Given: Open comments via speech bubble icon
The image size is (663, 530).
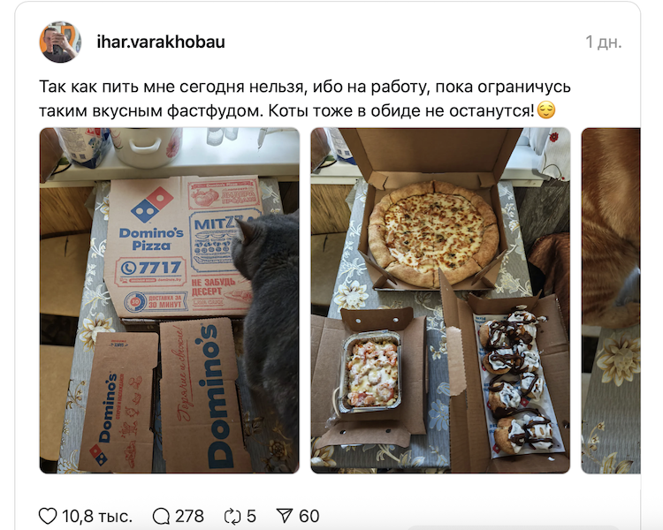Looking at the screenshot, I should click(161, 516).
